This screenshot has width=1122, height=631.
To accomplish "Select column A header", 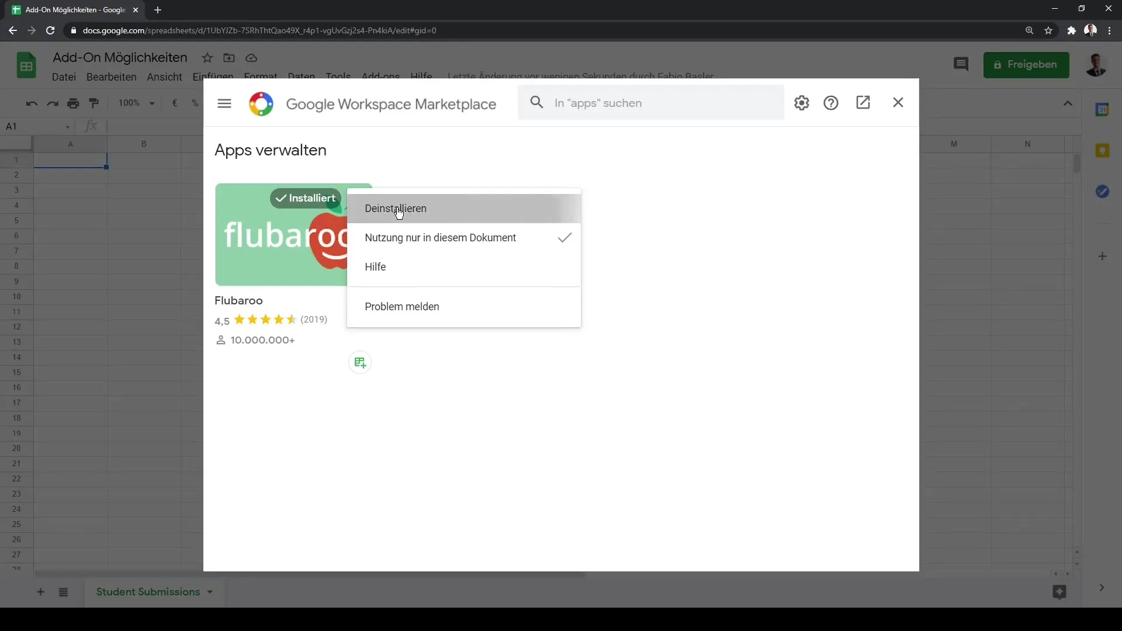I will point(71,144).
